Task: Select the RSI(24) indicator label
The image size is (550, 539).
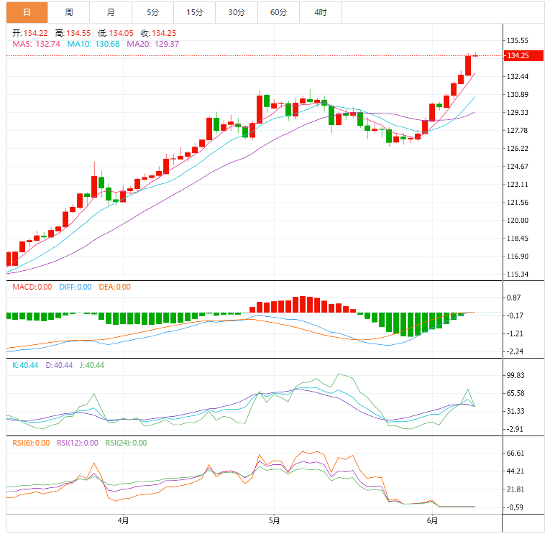Action: pyautogui.click(x=126, y=443)
